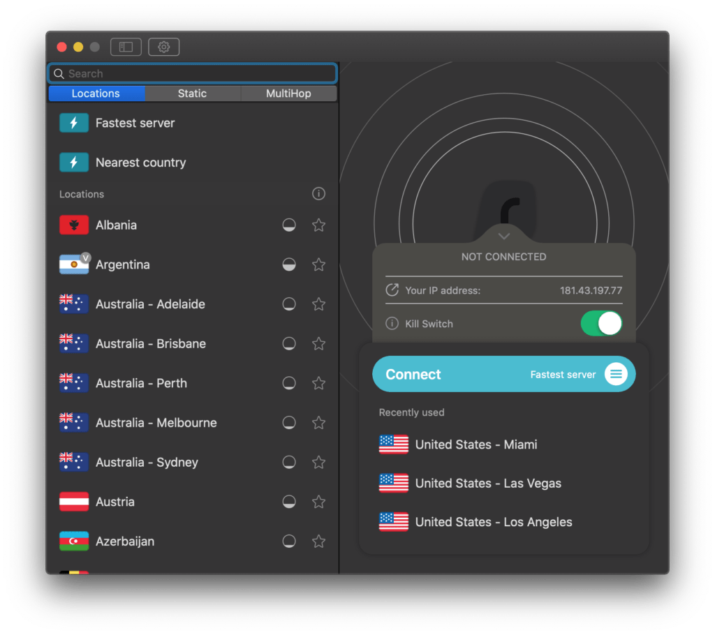The image size is (715, 635).
Task: Click the Argentina flag icon
Action: pos(74,264)
